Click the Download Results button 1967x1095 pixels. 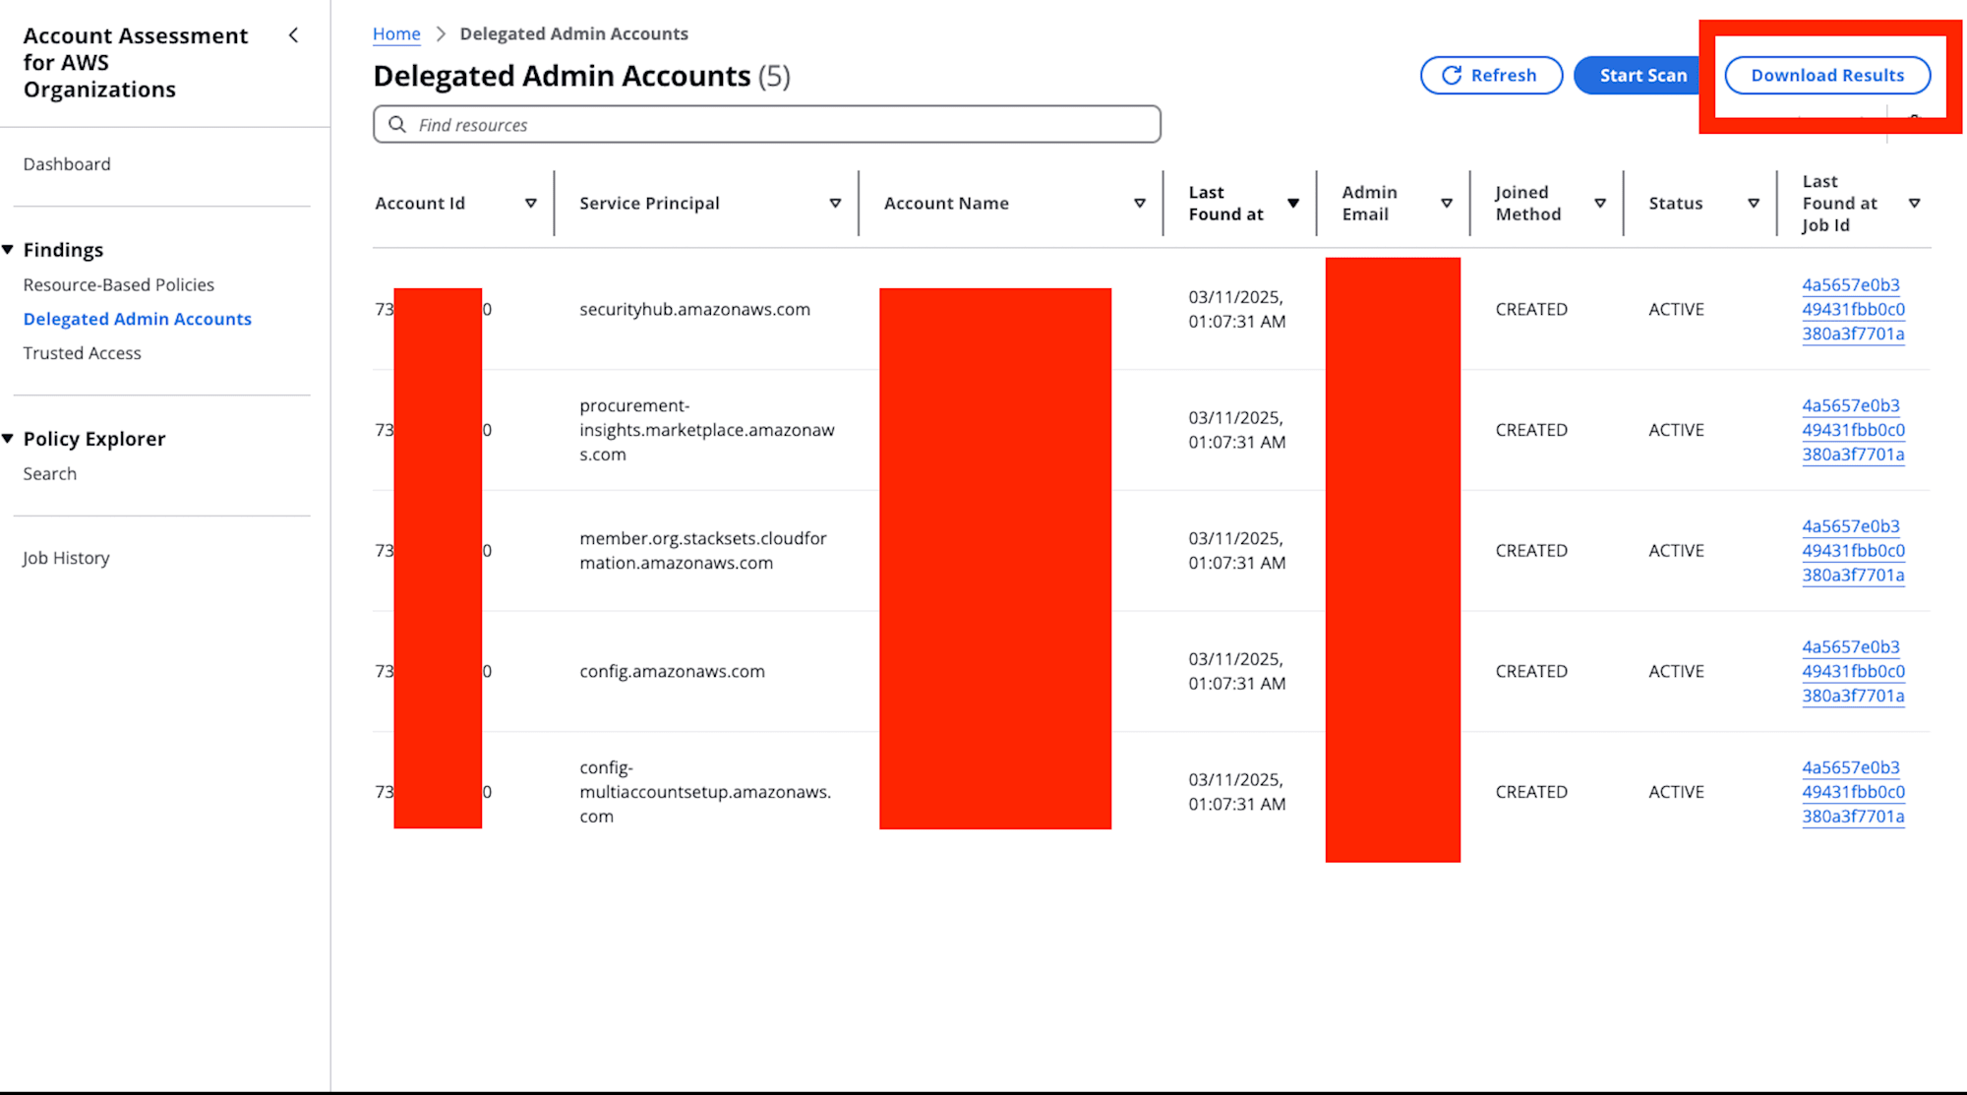pyautogui.click(x=1825, y=74)
